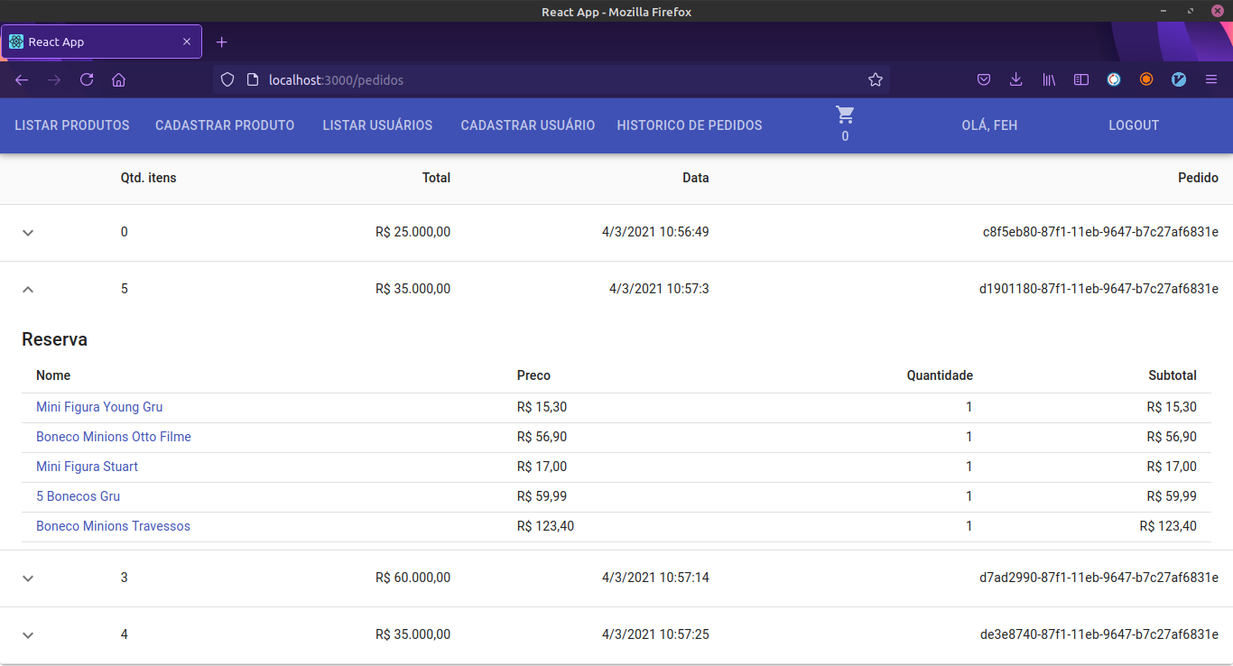The width and height of the screenshot is (1233, 666).
Task: Select order ID c8f5eb80-87f1-11eb-9647-b7c27af6831e
Action: [x=1100, y=232]
